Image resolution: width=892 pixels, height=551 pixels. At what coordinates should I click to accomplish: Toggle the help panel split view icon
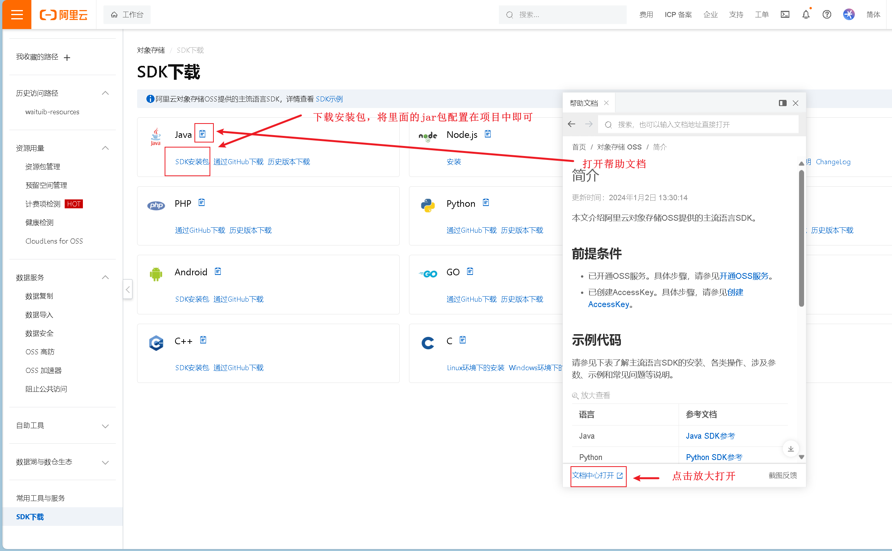[x=782, y=103]
